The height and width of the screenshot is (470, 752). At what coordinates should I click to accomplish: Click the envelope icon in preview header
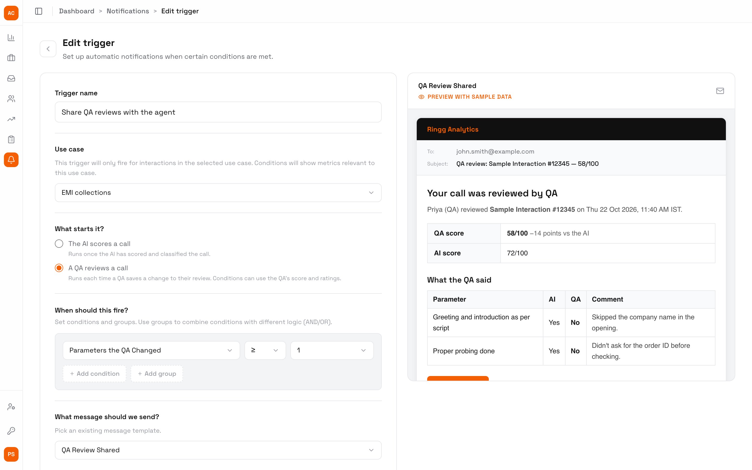pyautogui.click(x=720, y=91)
